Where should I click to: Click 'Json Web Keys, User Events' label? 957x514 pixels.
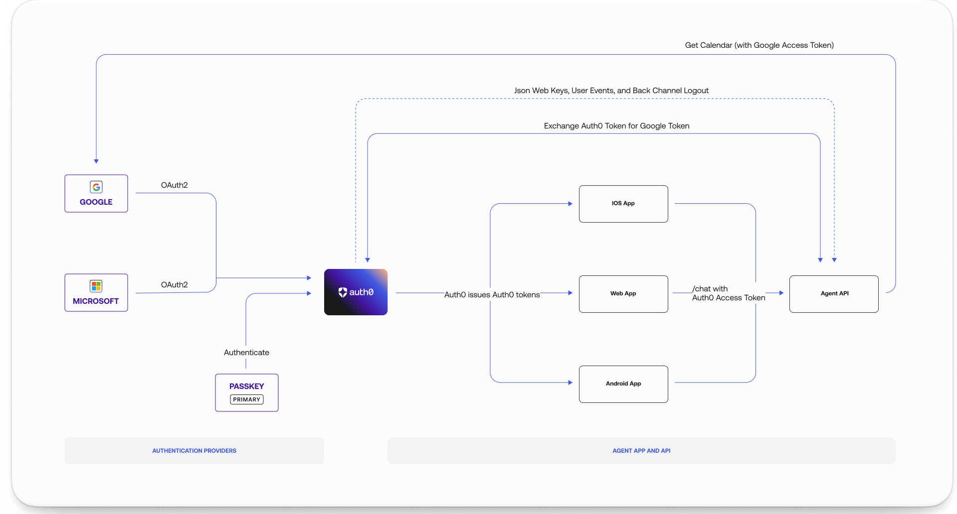611,91
